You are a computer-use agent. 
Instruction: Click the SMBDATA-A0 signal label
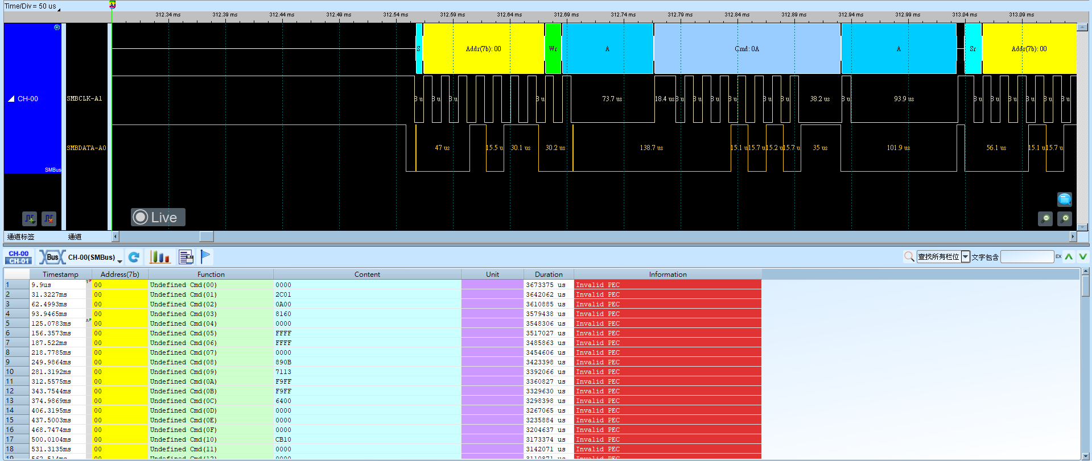[86, 148]
